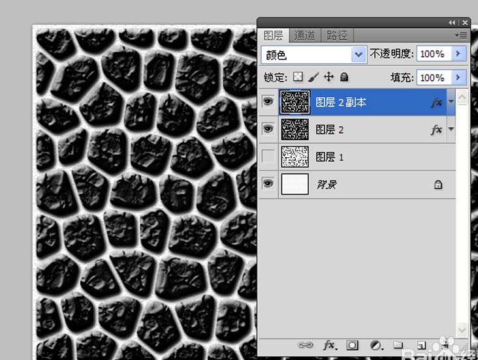The height and width of the screenshot is (360, 478).
Task: Click the lock image pixels brush icon
Action: coord(313,77)
